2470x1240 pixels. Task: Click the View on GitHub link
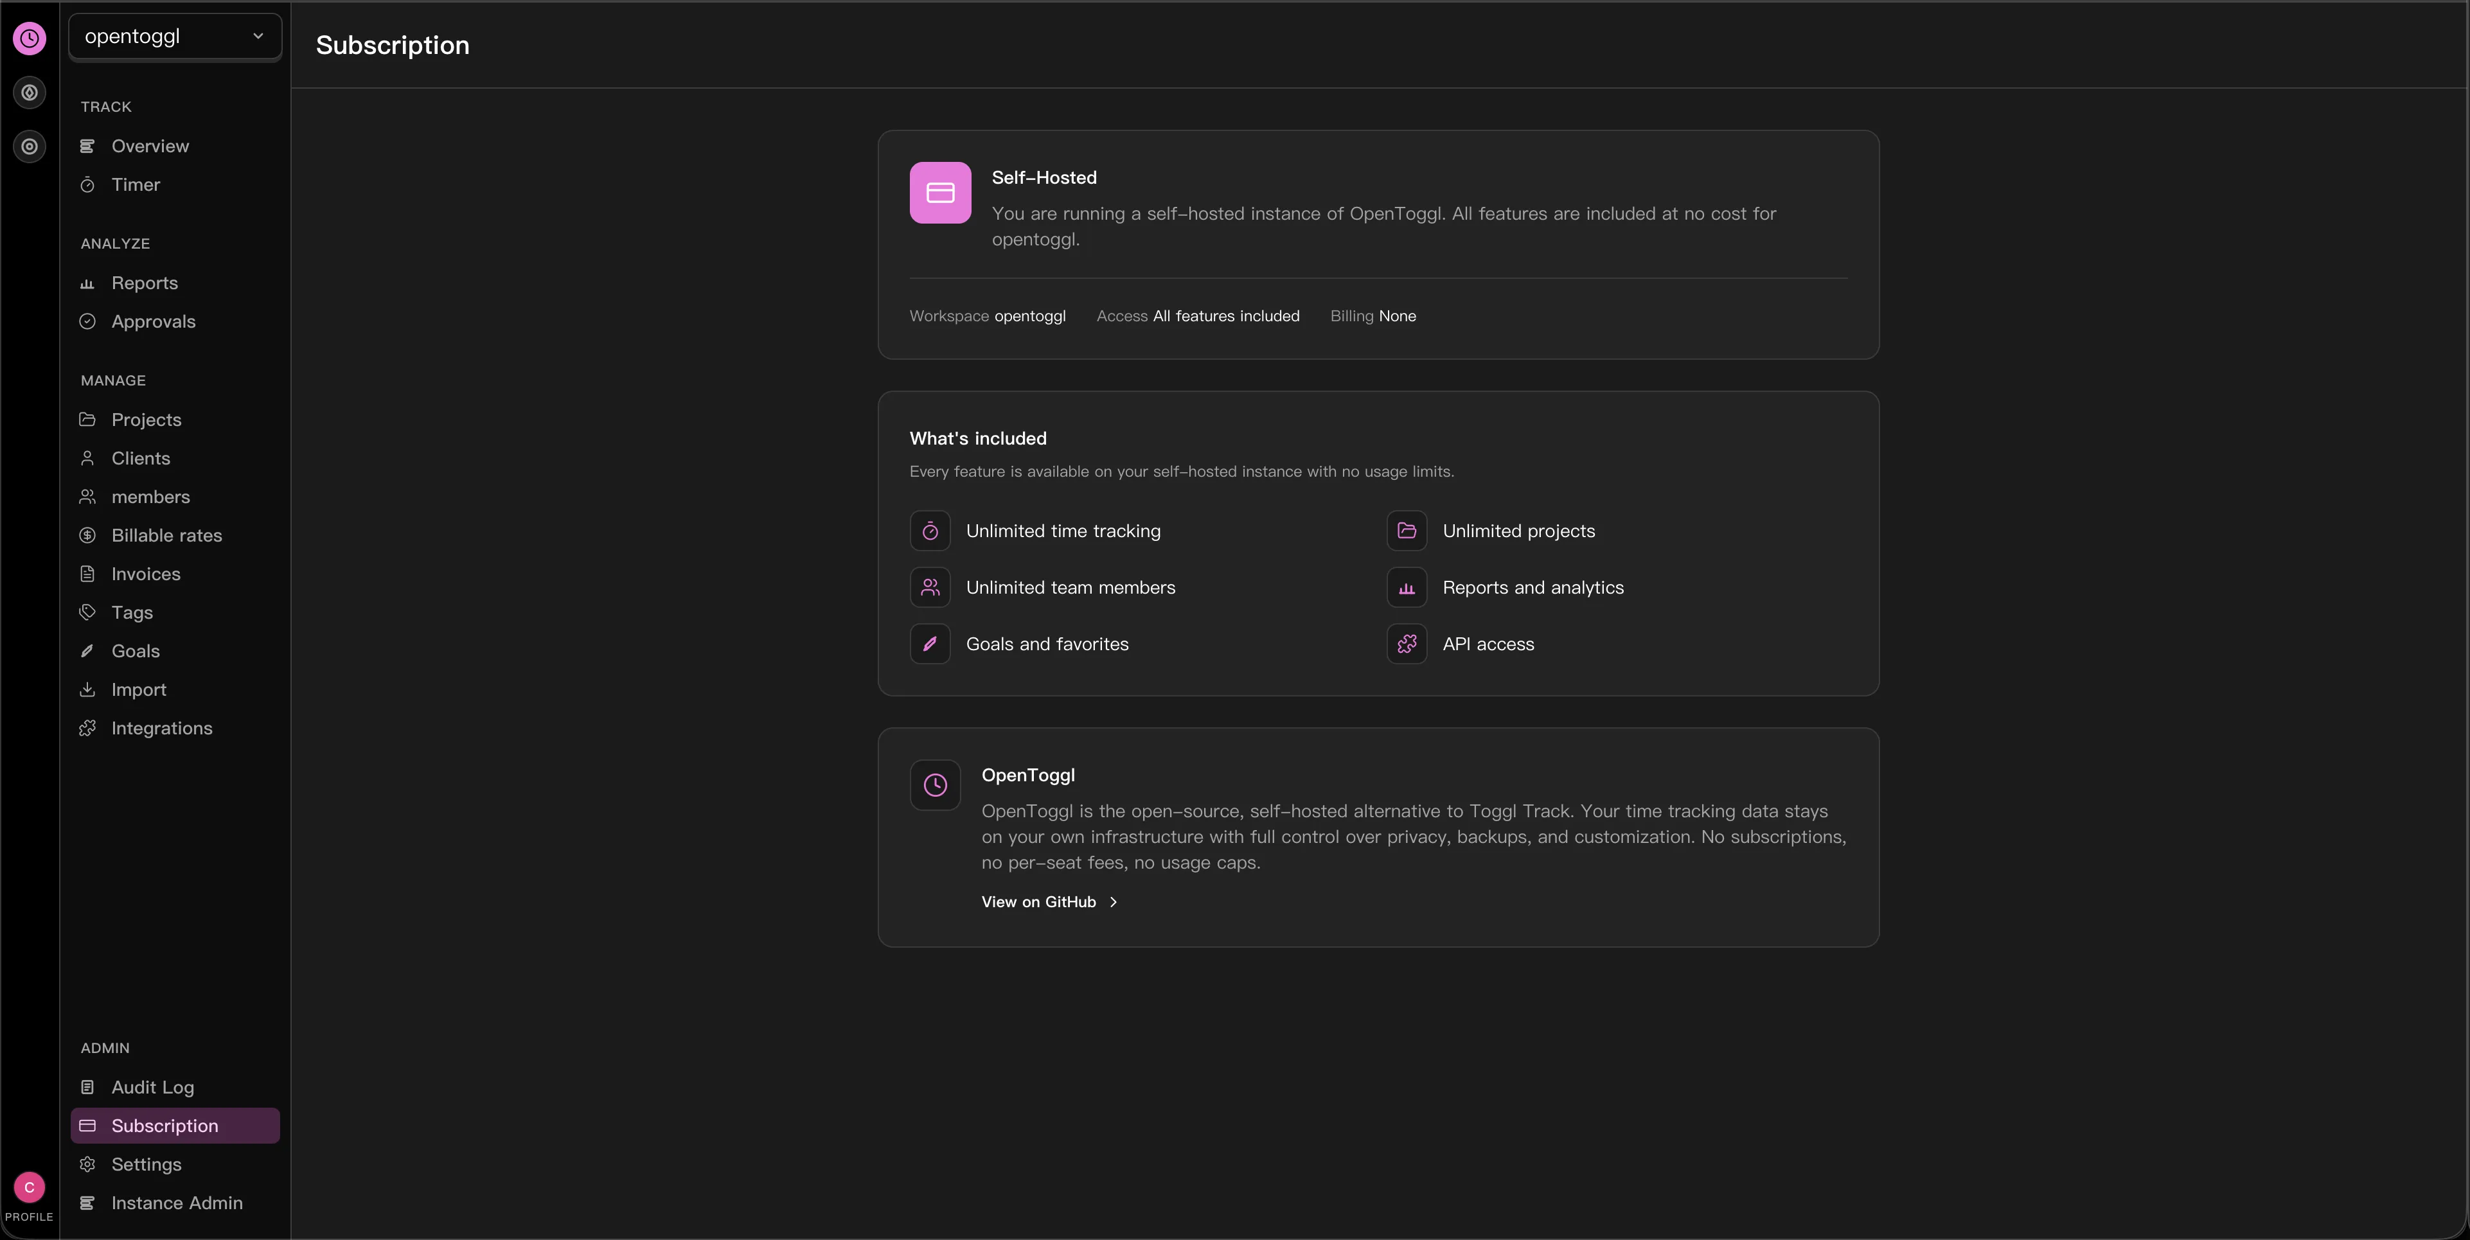[1038, 901]
